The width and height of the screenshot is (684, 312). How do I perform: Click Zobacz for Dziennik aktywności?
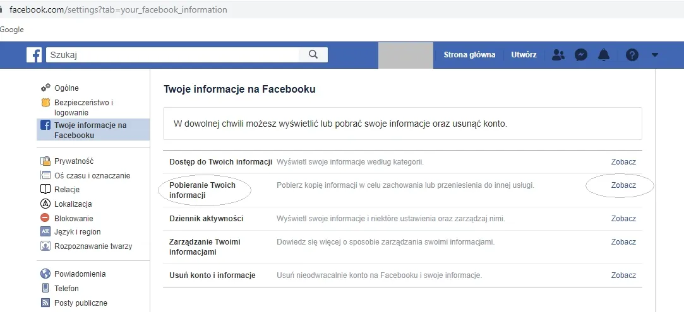point(623,219)
